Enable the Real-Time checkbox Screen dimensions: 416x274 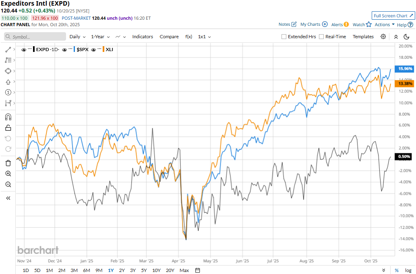321,37
